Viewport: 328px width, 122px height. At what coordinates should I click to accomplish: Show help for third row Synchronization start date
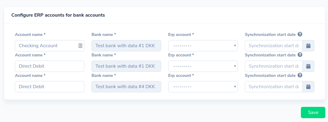(300, 75)
